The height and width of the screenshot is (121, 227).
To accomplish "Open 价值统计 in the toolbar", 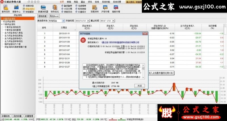I will (81, 12).
